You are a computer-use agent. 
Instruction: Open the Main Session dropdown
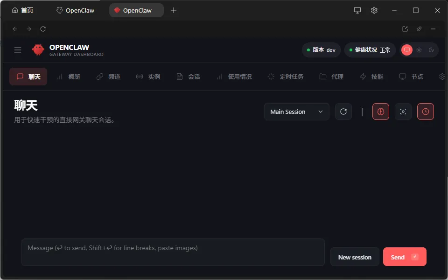tap(296, 112)
